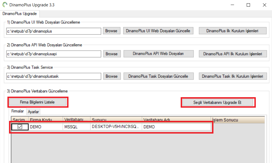Click the Veritabanı Adı column header

point(176,120)
